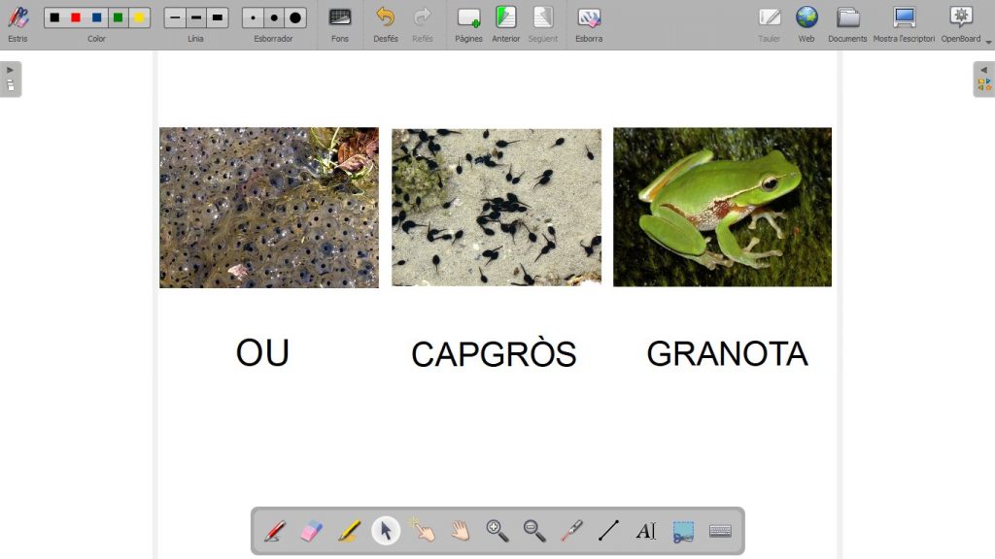Image resolution: width=995 pixels, height=559 pixels.
Task: Choose the straight line drawing tool
Action: pos(609,531)
